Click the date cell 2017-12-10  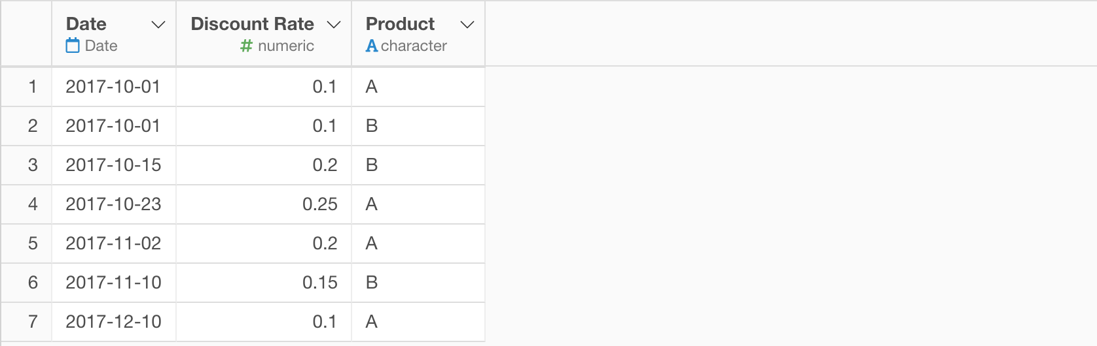click(x=113, y=322)
